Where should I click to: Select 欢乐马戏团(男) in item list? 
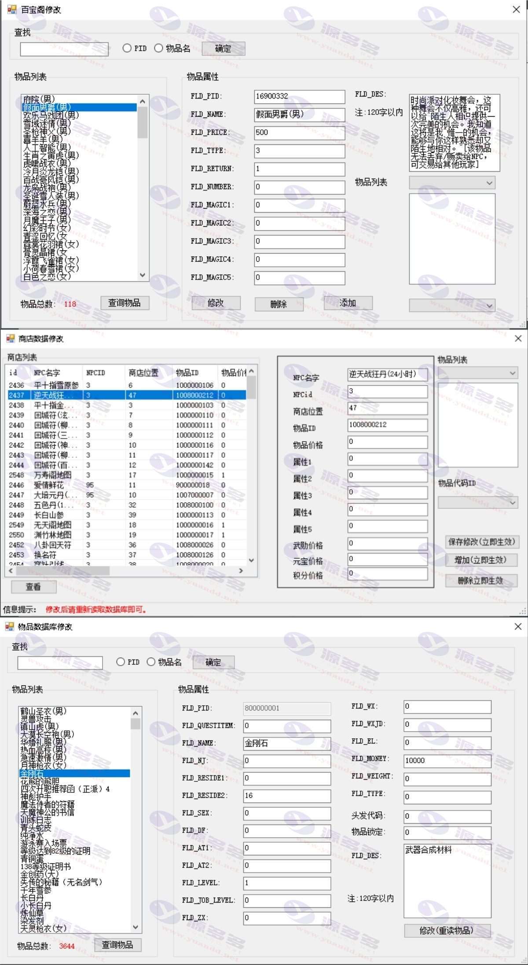coord(79,115)
